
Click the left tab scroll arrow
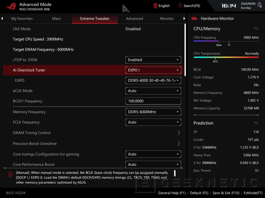(x=2, y=18)
